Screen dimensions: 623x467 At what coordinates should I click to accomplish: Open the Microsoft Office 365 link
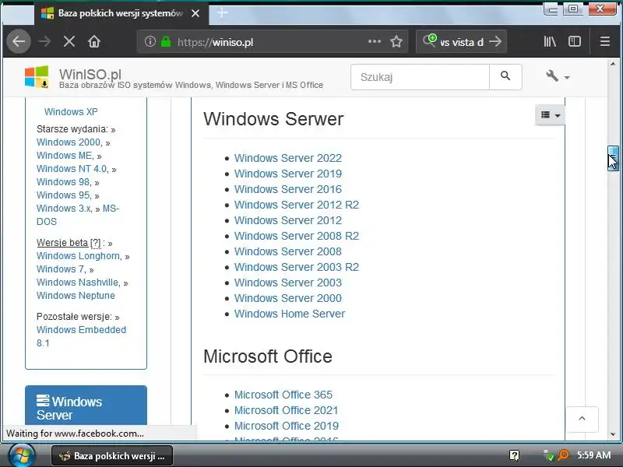click(x=283, y=395)
